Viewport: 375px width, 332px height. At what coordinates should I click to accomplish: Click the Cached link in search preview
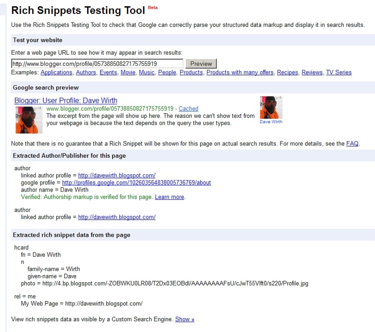click(189, 109)
